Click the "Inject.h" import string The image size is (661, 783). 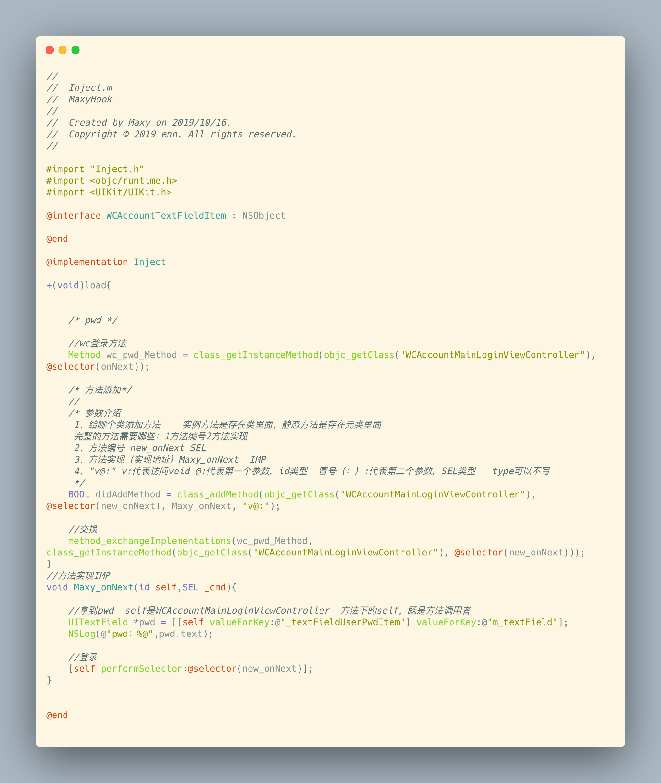pos(117,169)
